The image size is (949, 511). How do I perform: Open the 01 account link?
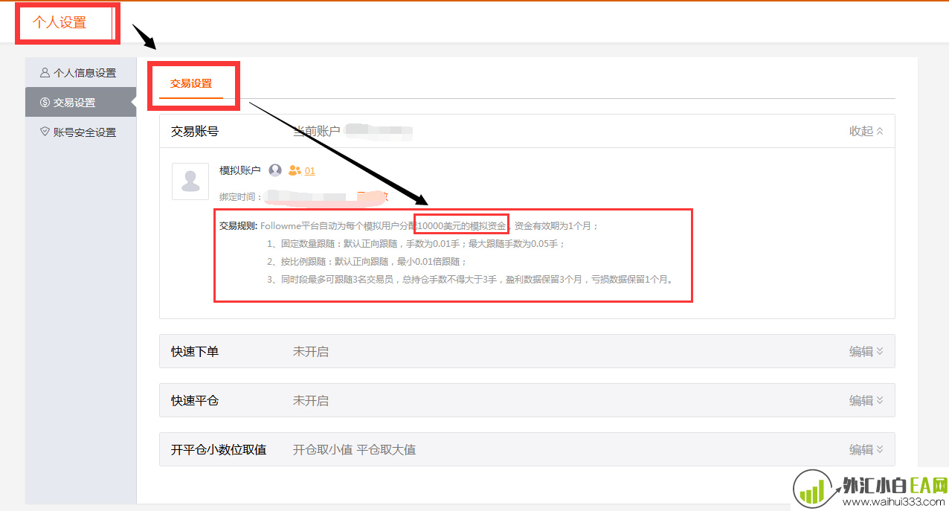(x=310, y=170)
